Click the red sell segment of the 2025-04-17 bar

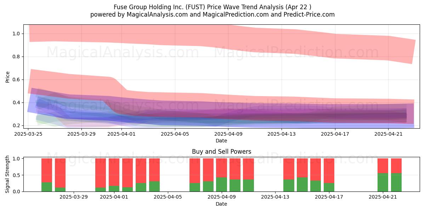329,171
